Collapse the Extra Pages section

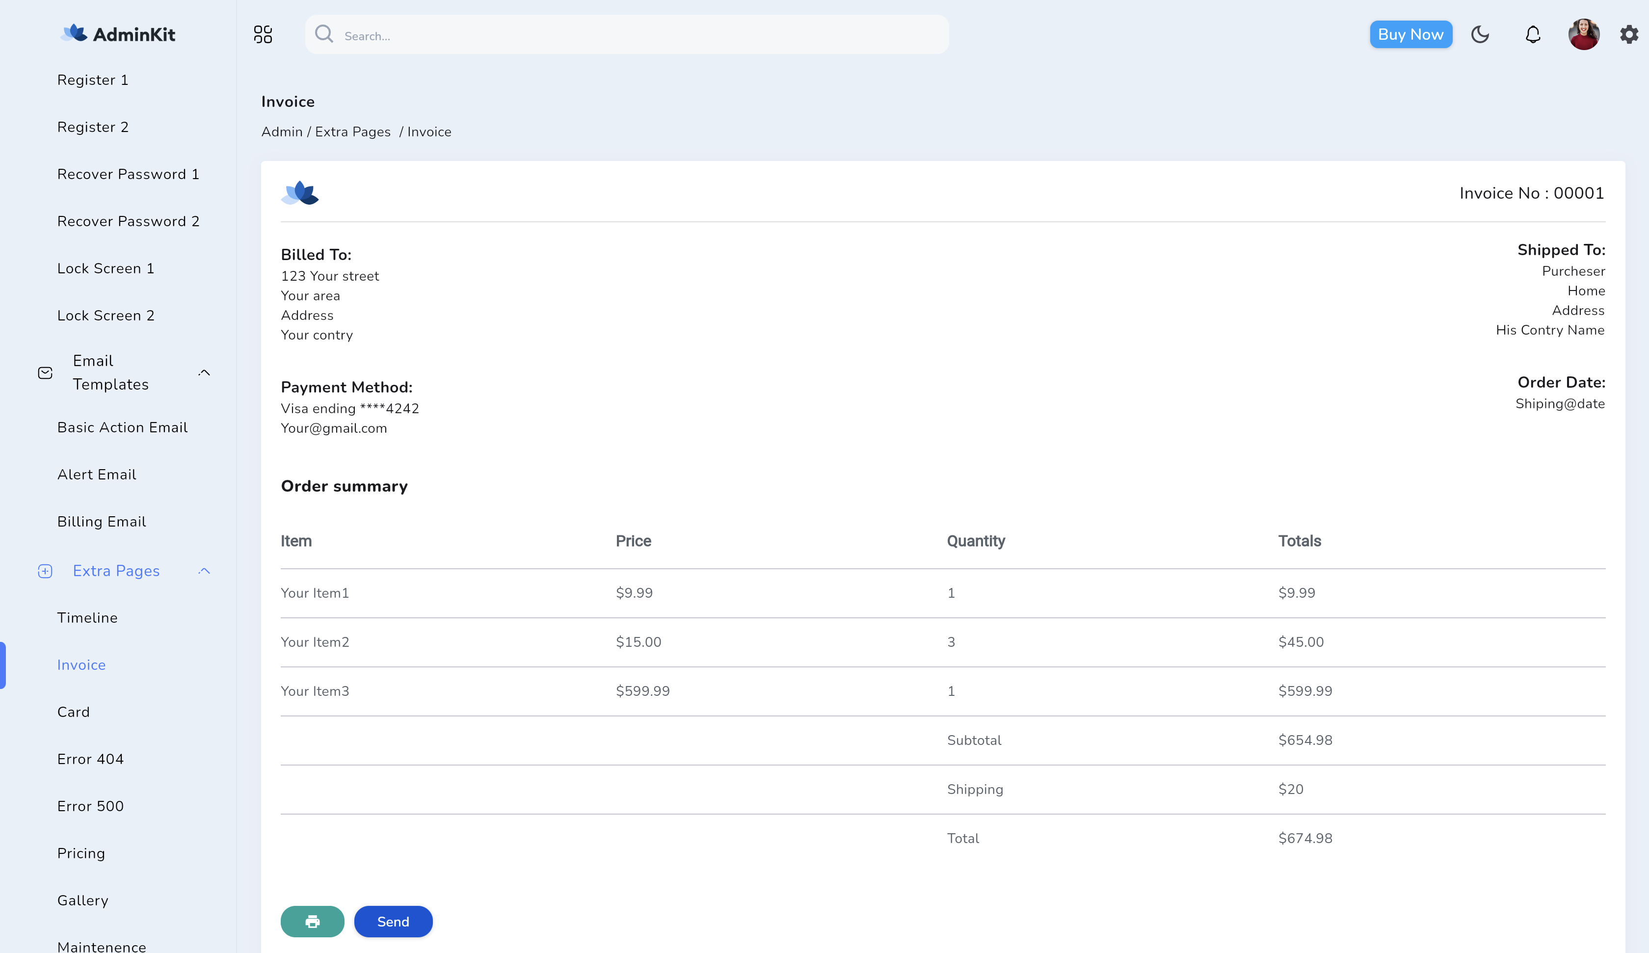[204, 571]
